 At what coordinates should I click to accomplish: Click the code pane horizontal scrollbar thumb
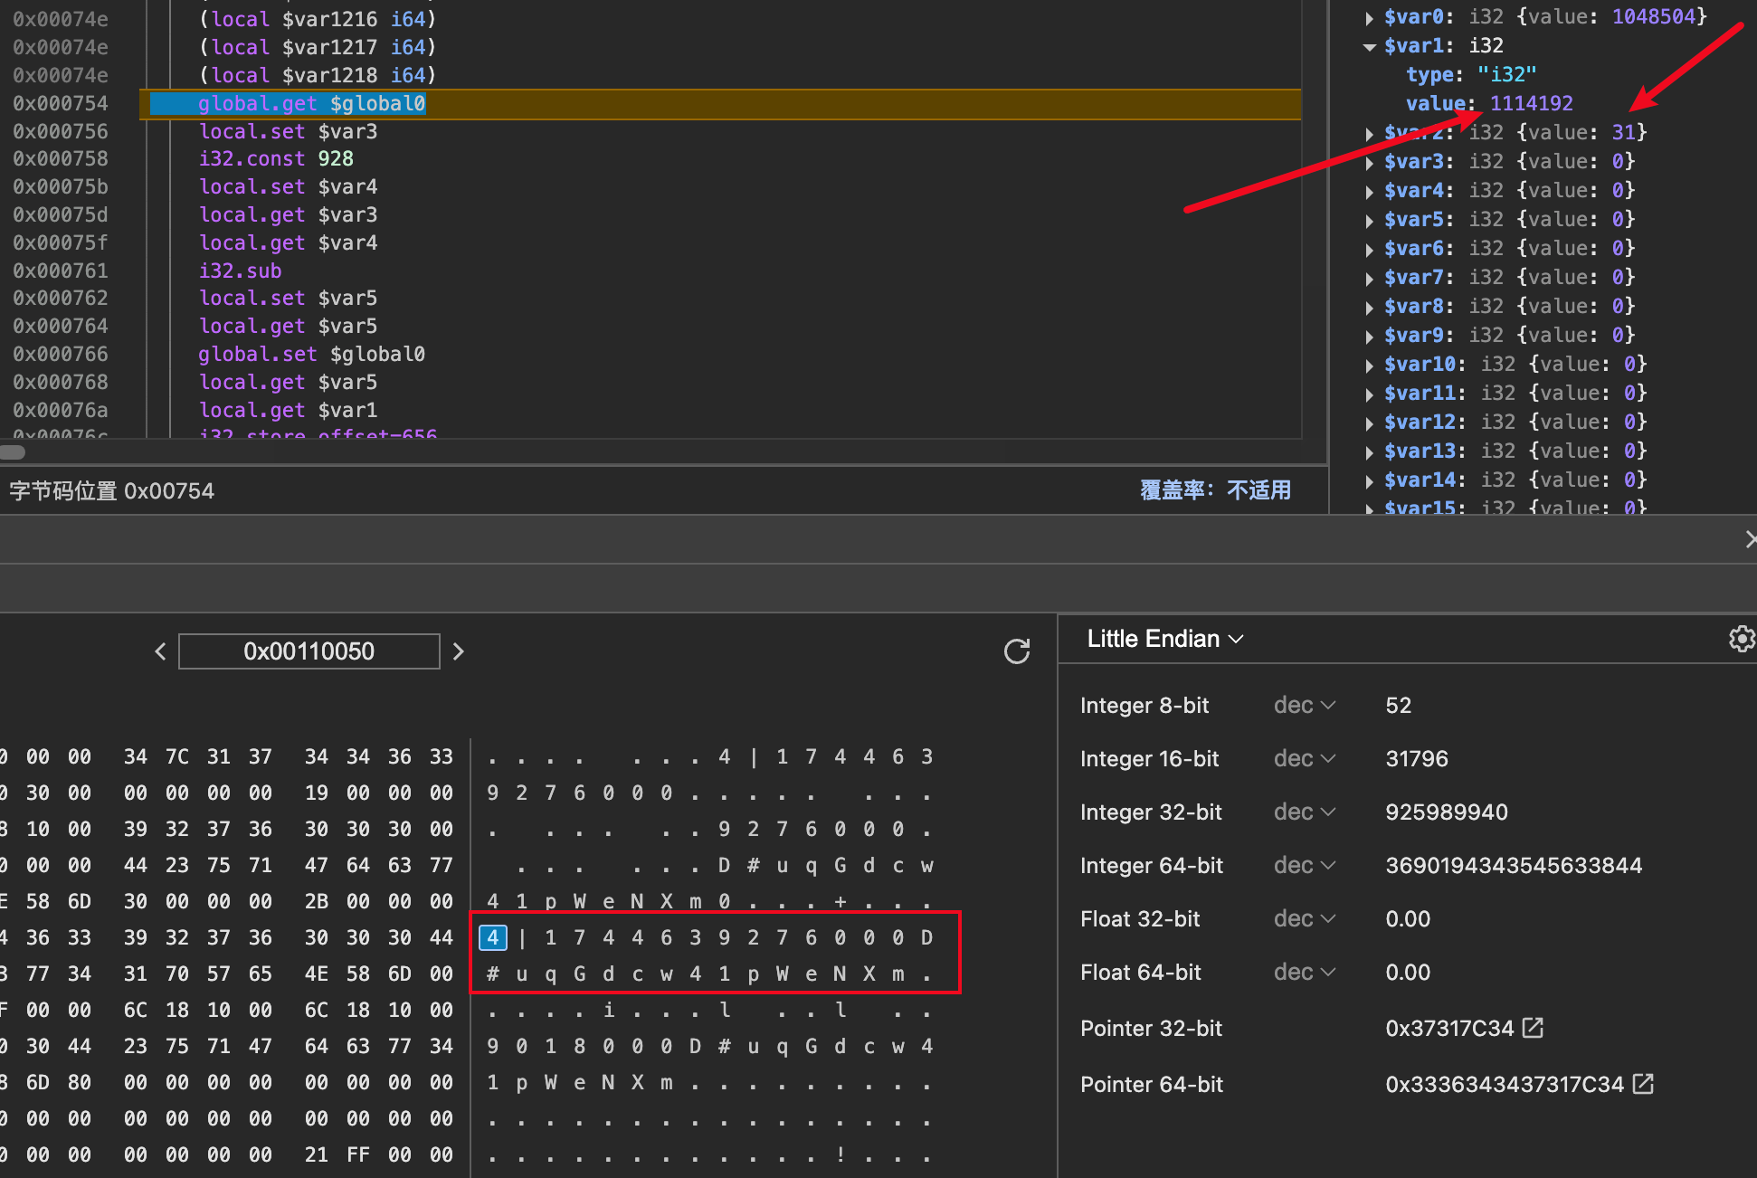click(13, 452)
